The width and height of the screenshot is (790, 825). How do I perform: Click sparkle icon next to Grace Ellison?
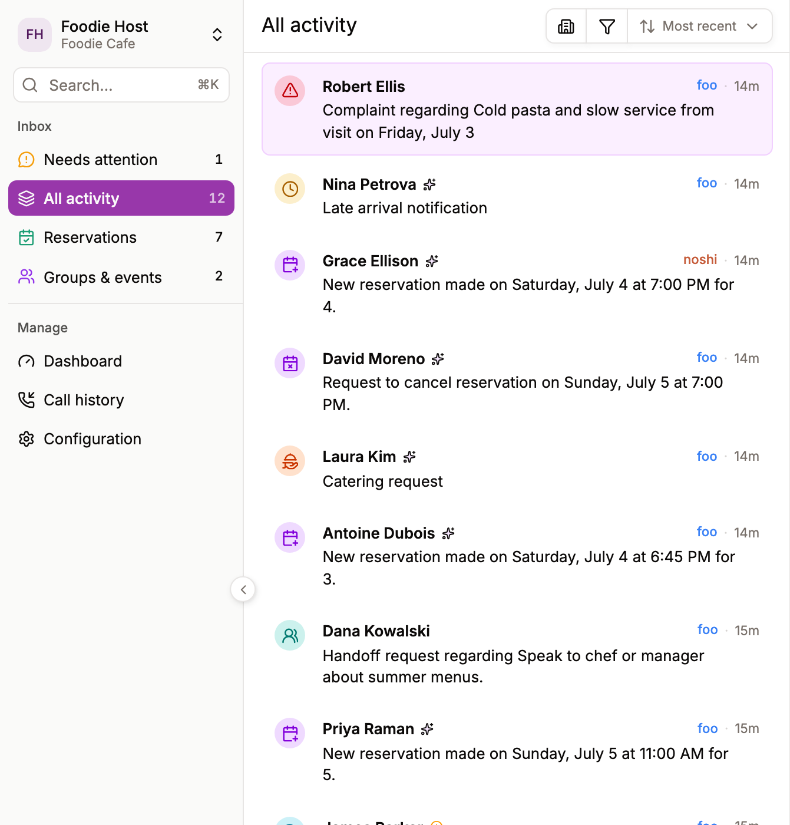(432, 261)
